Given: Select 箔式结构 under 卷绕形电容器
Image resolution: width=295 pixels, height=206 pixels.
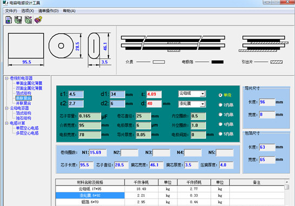Looking at the screenshot, I should coord(24,93).
